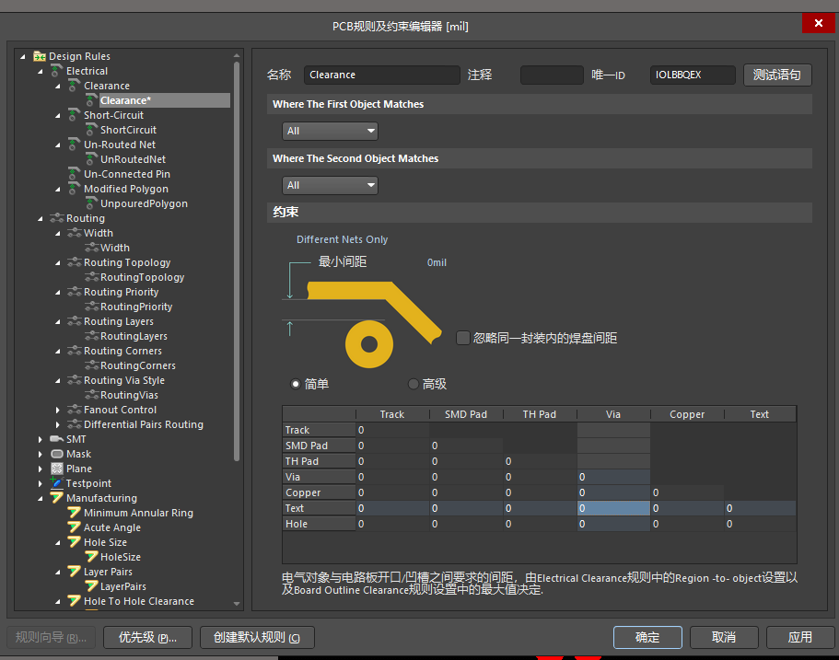Expand the Testpoint tree node
The image size is (839, 660).
point(41,483)
